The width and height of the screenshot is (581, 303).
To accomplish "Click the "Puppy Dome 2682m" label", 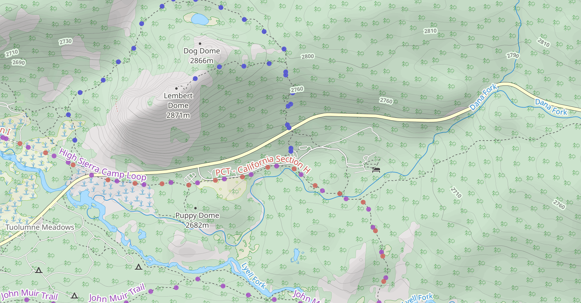I will point(197,220).
